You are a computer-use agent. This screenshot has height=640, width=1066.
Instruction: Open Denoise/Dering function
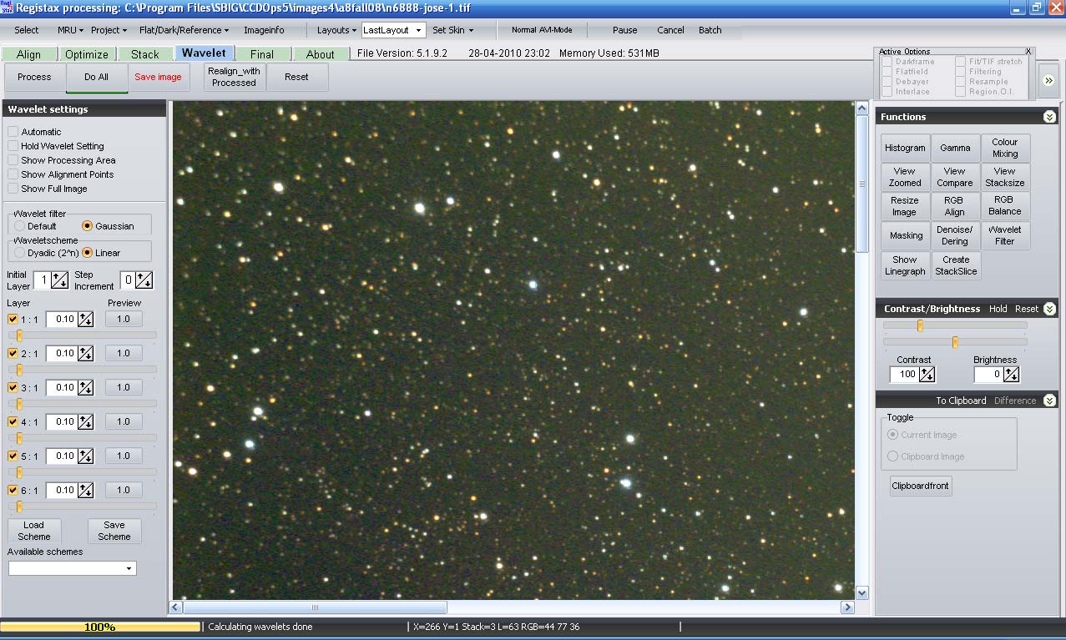[x=954, y=235]
